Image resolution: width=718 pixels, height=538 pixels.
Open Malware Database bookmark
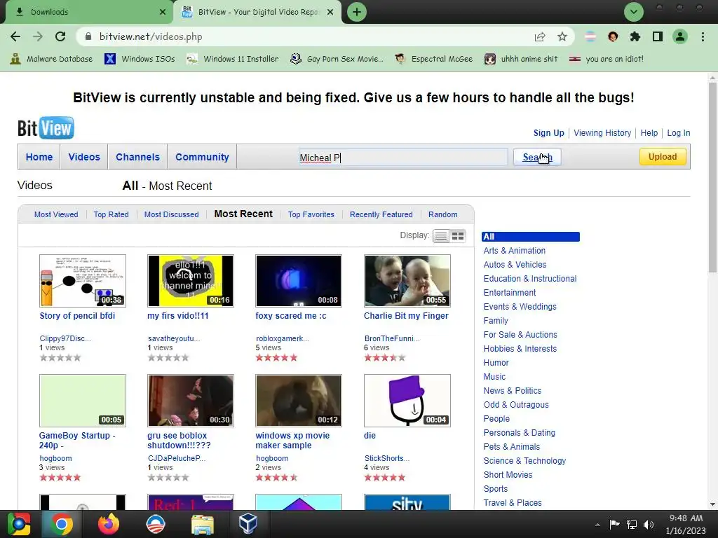(51, 59)
